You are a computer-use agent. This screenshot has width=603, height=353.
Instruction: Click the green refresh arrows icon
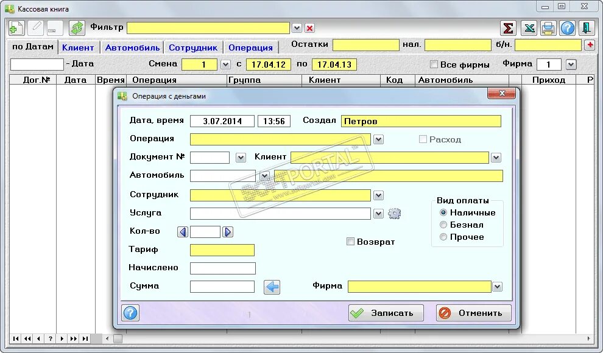[x=77, y=28]
